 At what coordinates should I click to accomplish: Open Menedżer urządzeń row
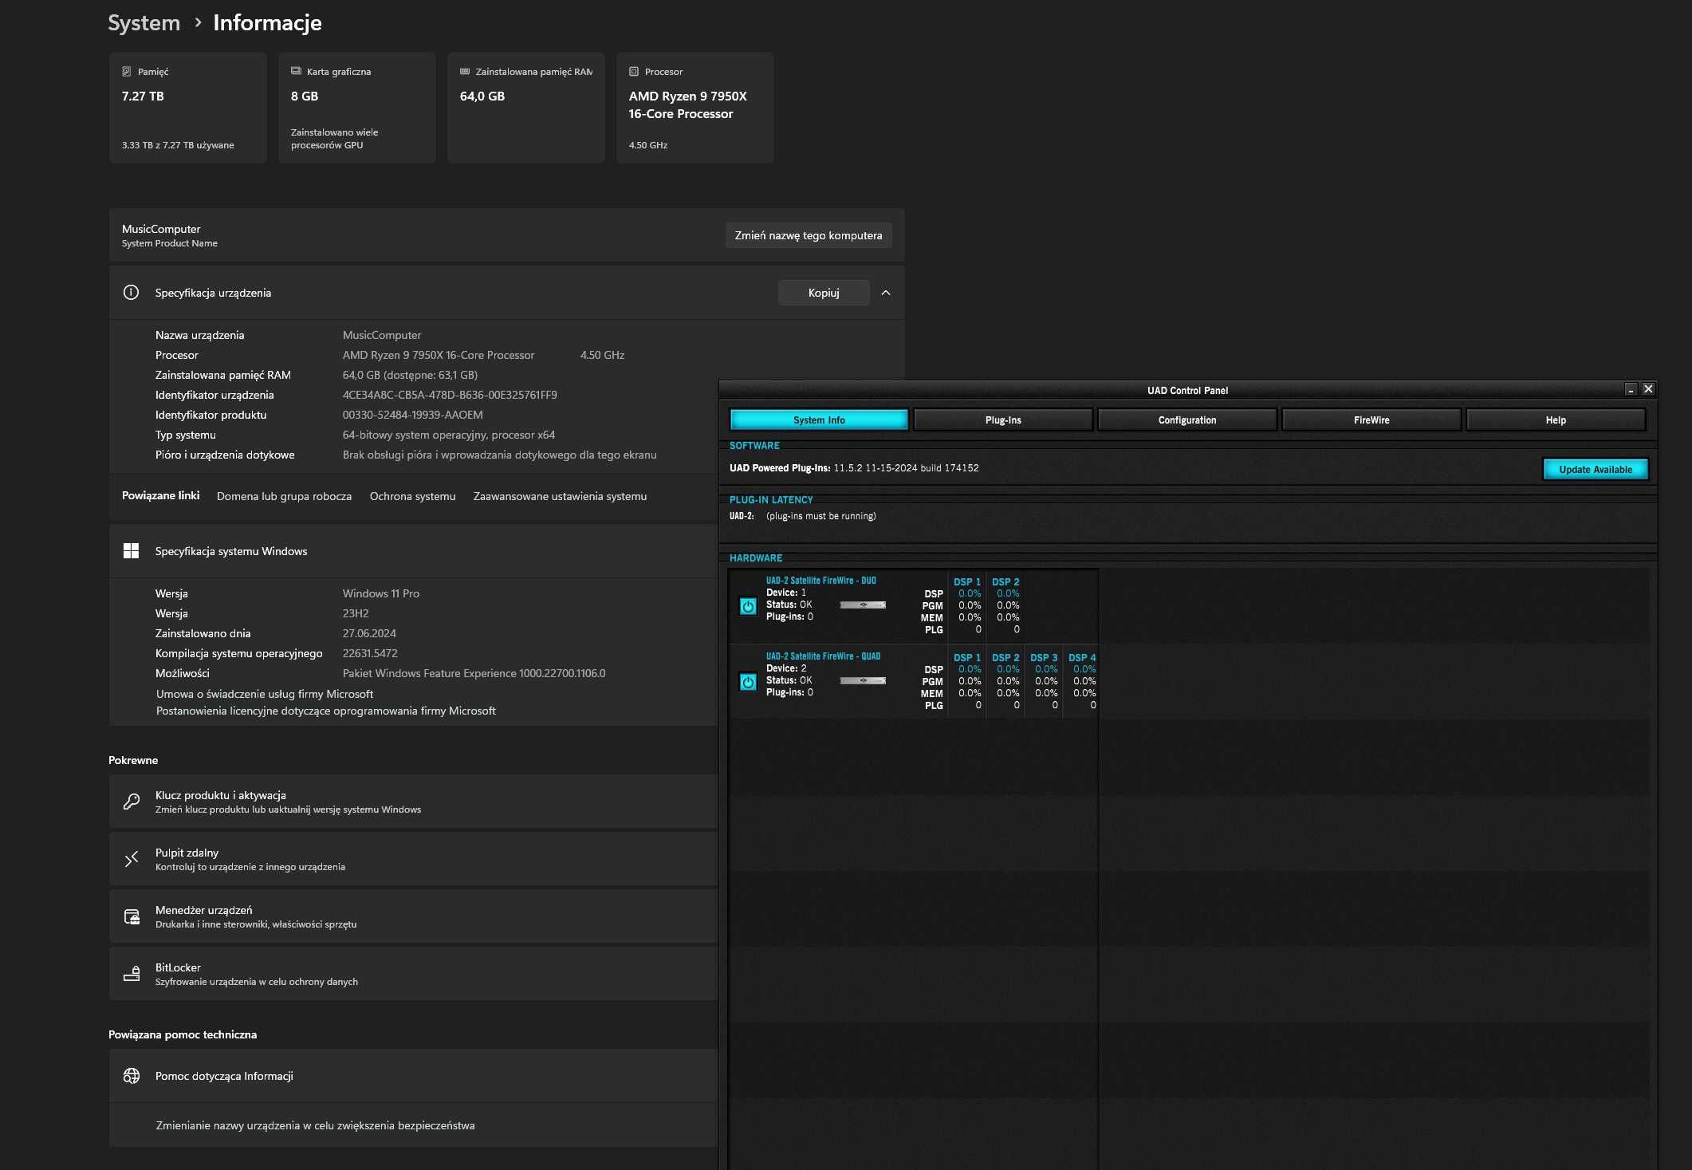point(413,916)
